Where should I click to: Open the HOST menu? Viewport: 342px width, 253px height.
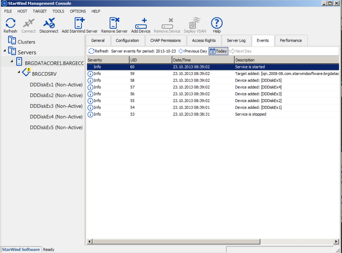point(22,11)
